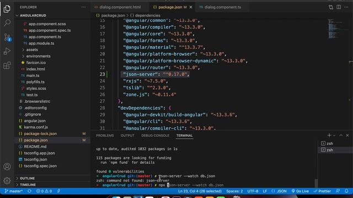The height and width of the screenshot is (198, 353).
Task: Split the editor to the right
Action: (x=339, y=7)
